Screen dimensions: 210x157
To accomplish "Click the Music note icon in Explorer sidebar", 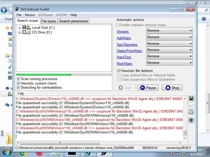I will click(x=10, y=66).
